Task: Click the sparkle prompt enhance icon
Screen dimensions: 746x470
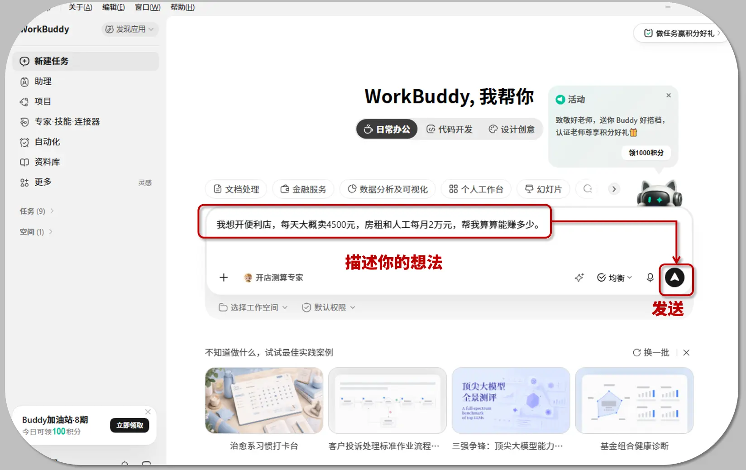Action: 579,278
